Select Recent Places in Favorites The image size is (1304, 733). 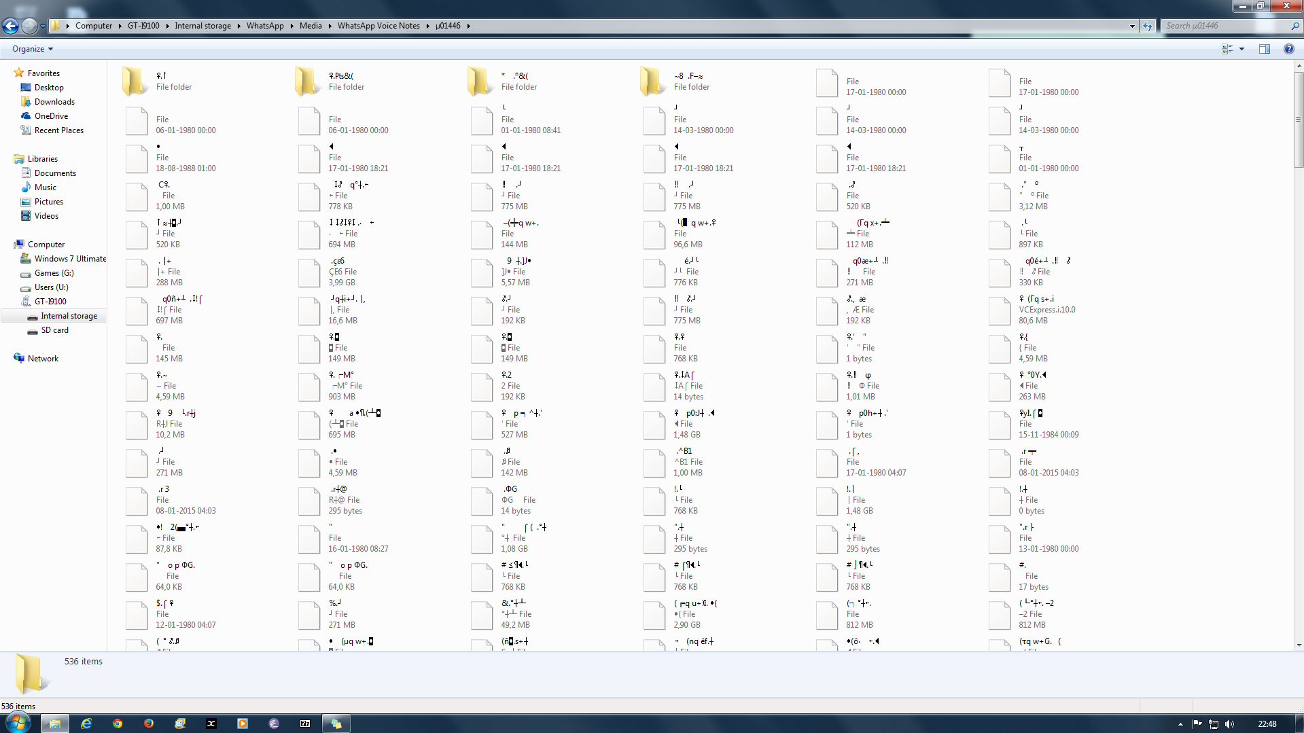click(x=58, y=130)
